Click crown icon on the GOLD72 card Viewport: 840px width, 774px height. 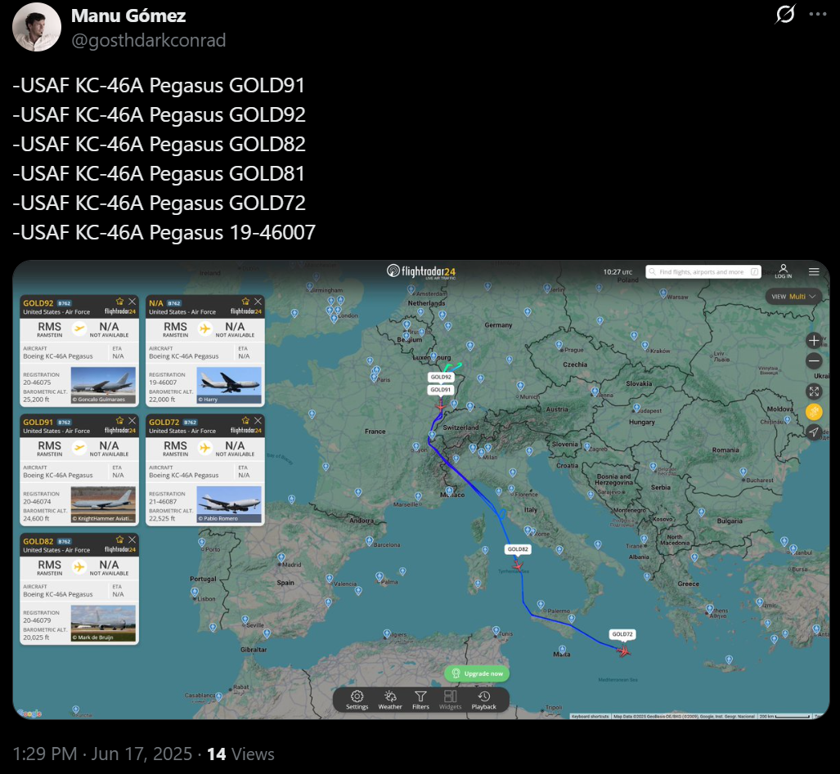[245, 421]
